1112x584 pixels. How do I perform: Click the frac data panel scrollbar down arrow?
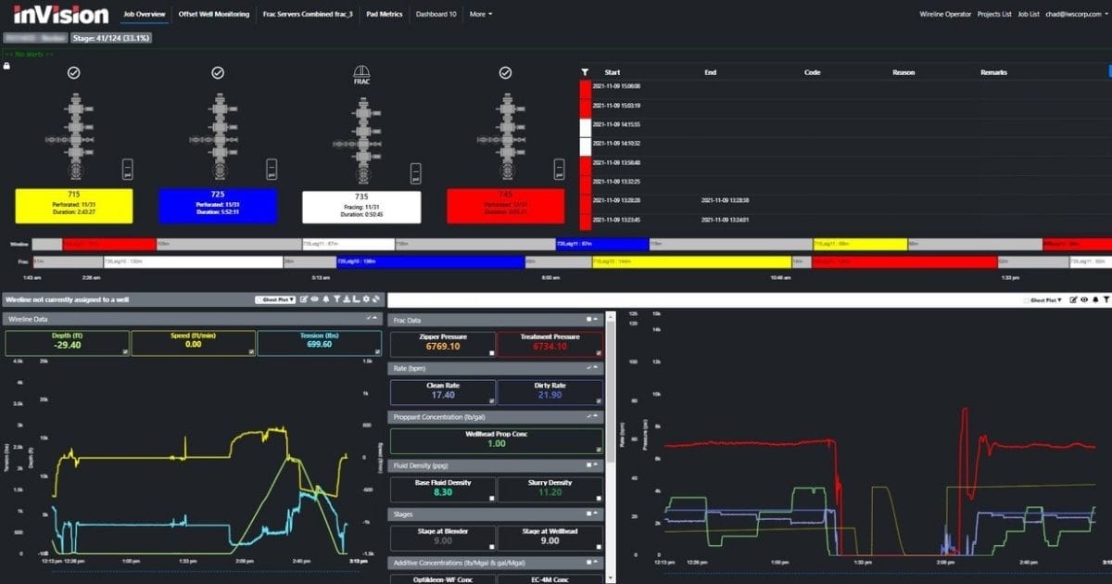click(609, 578)
